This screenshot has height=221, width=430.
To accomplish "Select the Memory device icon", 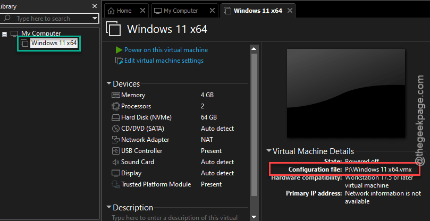I will [x=116, y=95].
